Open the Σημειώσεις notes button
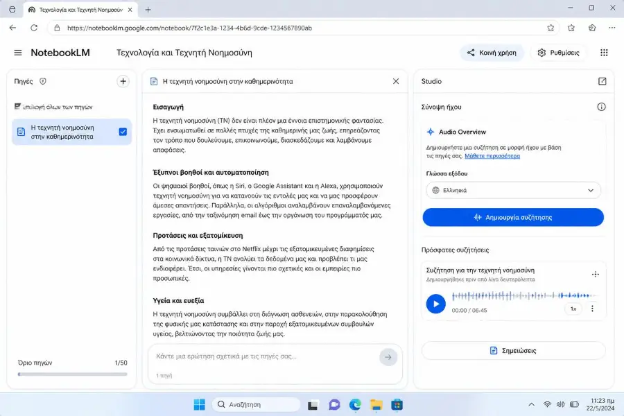The height and width of the screenshot is (416, 624). [x=513, y=350]
